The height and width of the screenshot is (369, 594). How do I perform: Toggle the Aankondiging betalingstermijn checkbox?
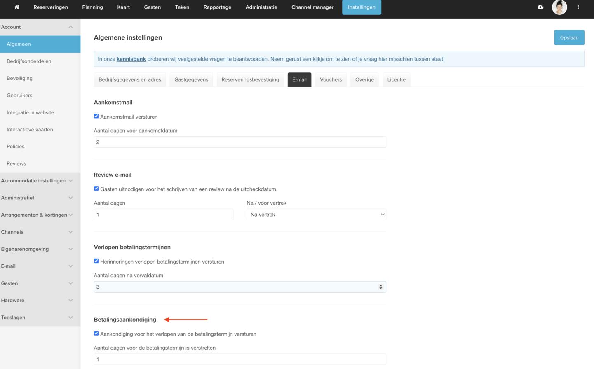(96, 334)
